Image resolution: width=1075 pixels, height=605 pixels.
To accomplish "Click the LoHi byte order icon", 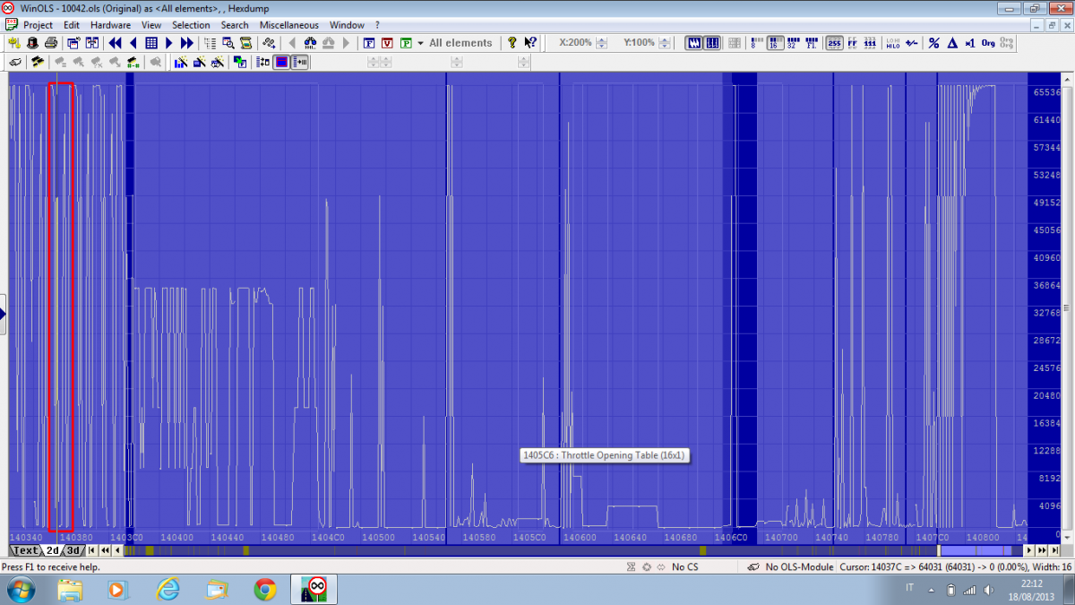I will 892,42.
